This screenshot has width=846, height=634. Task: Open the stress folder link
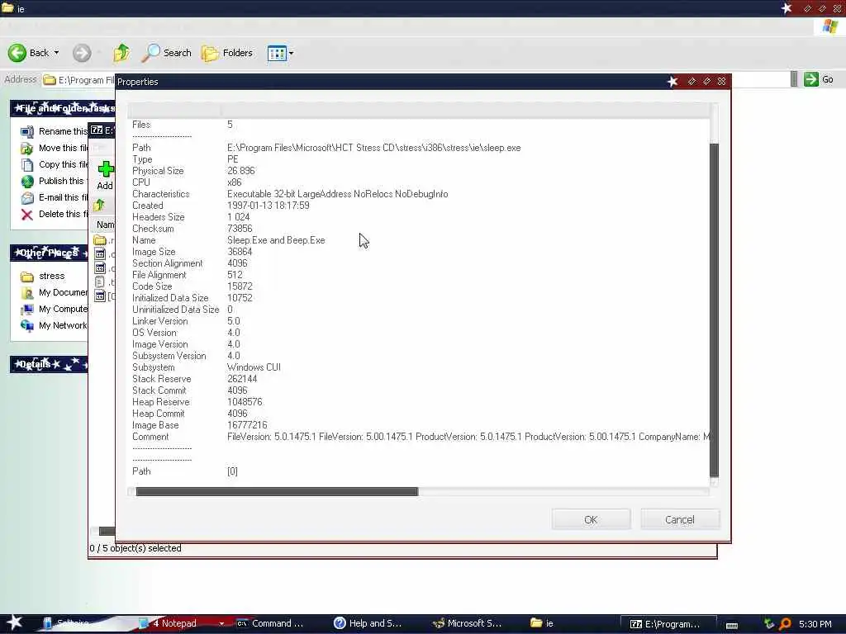tap(51, 276)
